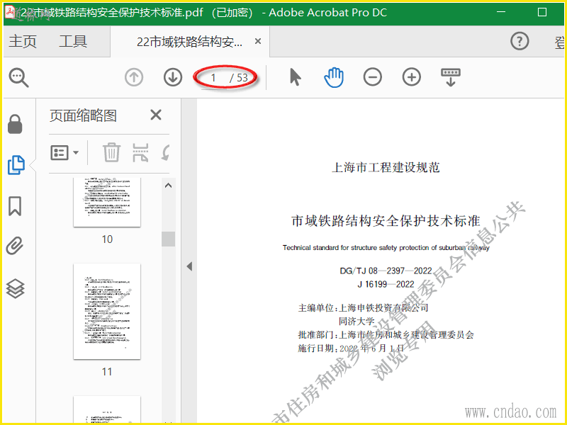Open the layers panel

click(x=15, y=289)
